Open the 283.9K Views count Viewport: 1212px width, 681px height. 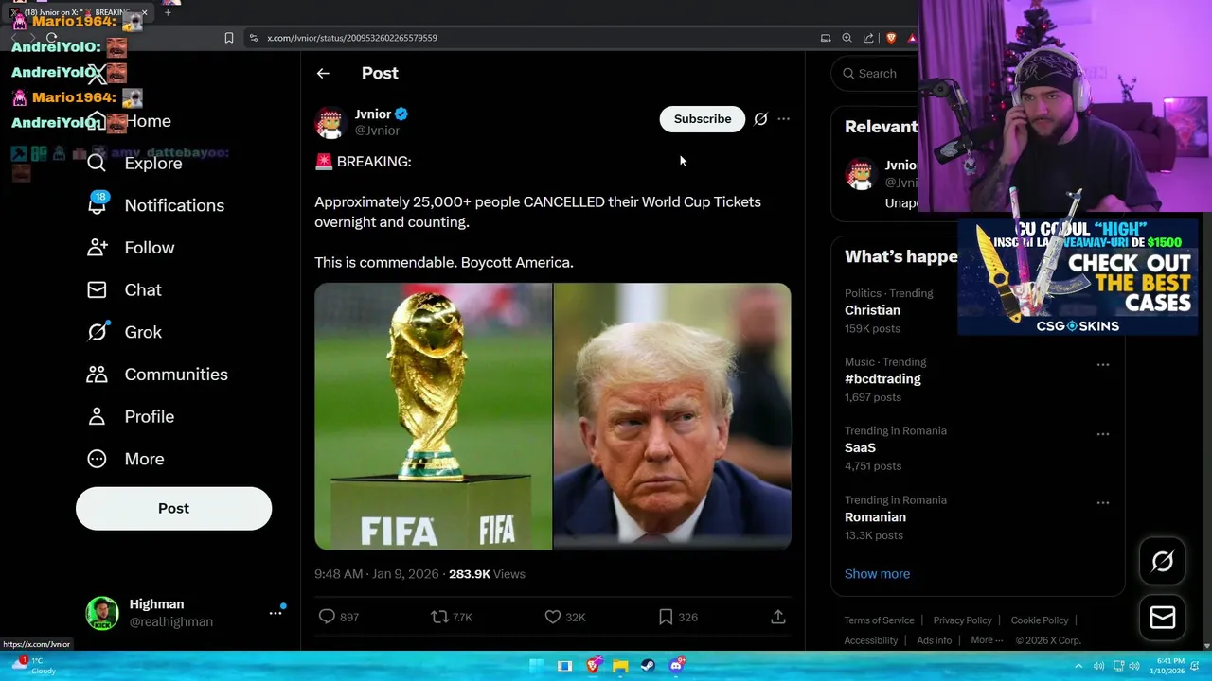[487, 574]
